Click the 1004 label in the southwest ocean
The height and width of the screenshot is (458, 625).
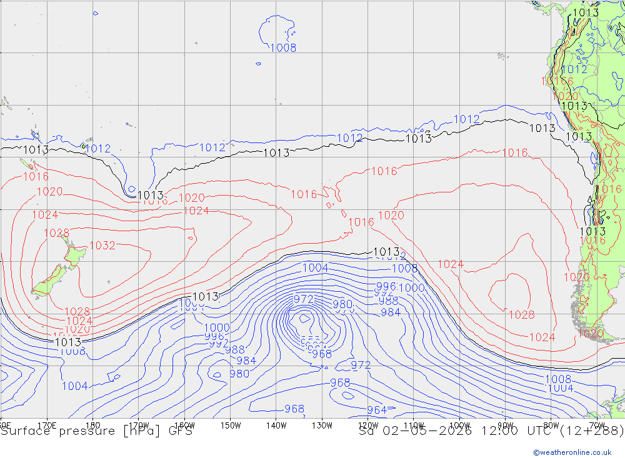pos(75,386)
